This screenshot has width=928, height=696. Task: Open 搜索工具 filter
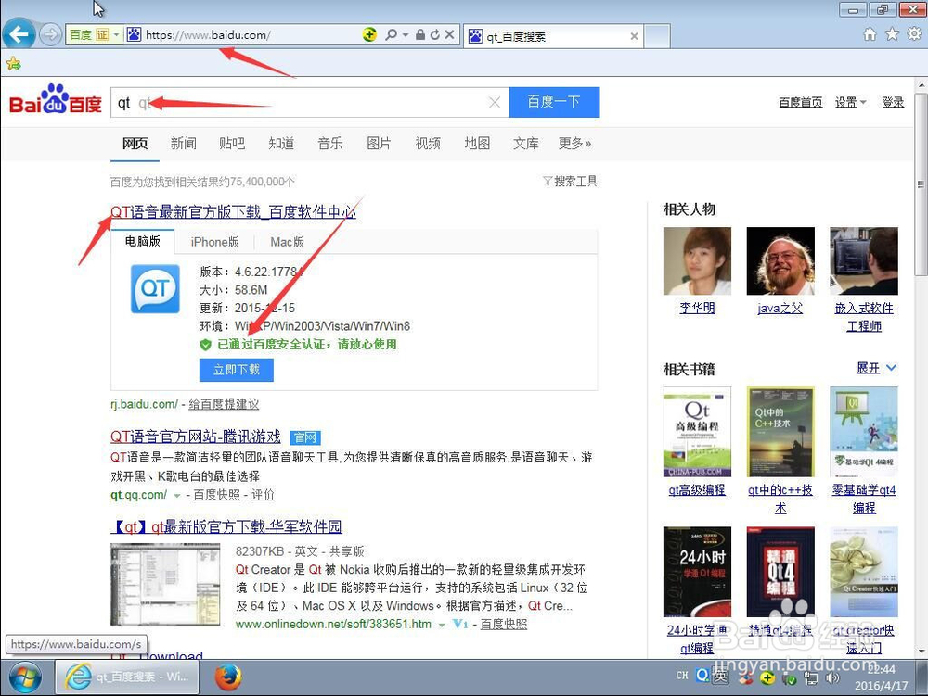click(x=570, y=181)
